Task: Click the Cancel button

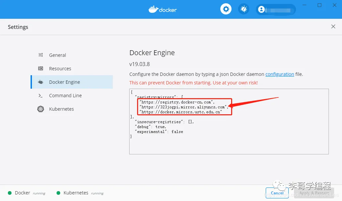Action: (277, 193)
